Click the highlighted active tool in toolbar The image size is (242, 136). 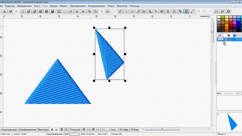click(186, 11)
